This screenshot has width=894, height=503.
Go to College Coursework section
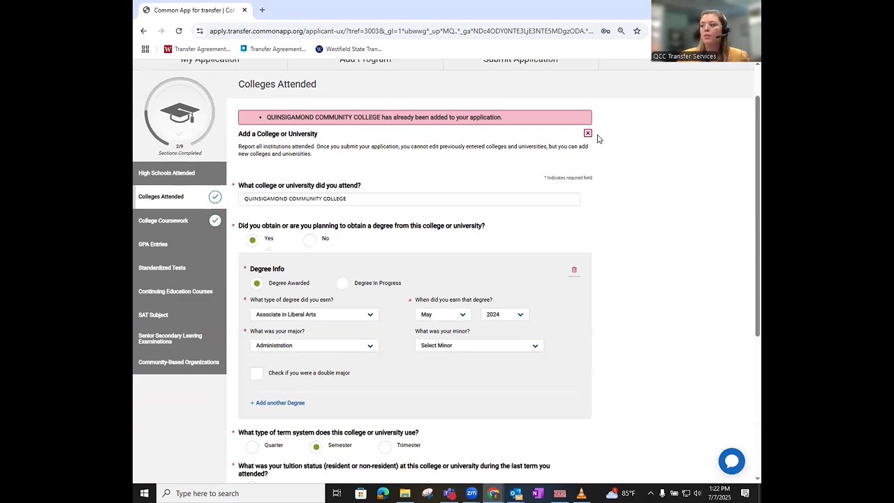(x=179, y=221)
